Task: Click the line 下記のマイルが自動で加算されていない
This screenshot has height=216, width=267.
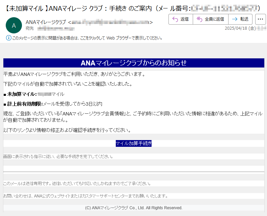Action: click(68, 84)
